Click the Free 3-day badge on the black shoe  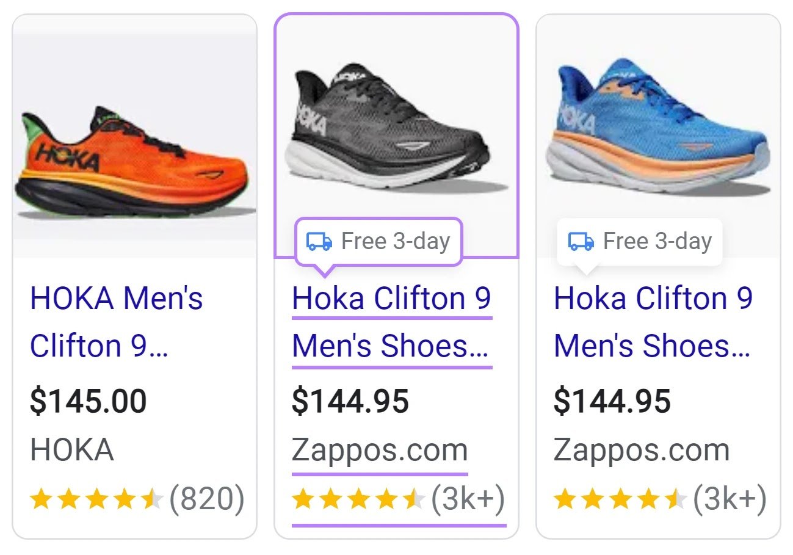click(378, 240)
